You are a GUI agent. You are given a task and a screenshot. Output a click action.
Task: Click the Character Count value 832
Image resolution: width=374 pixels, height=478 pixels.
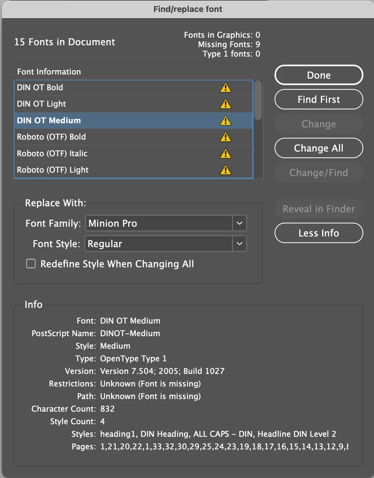click(x=107, y=409)
